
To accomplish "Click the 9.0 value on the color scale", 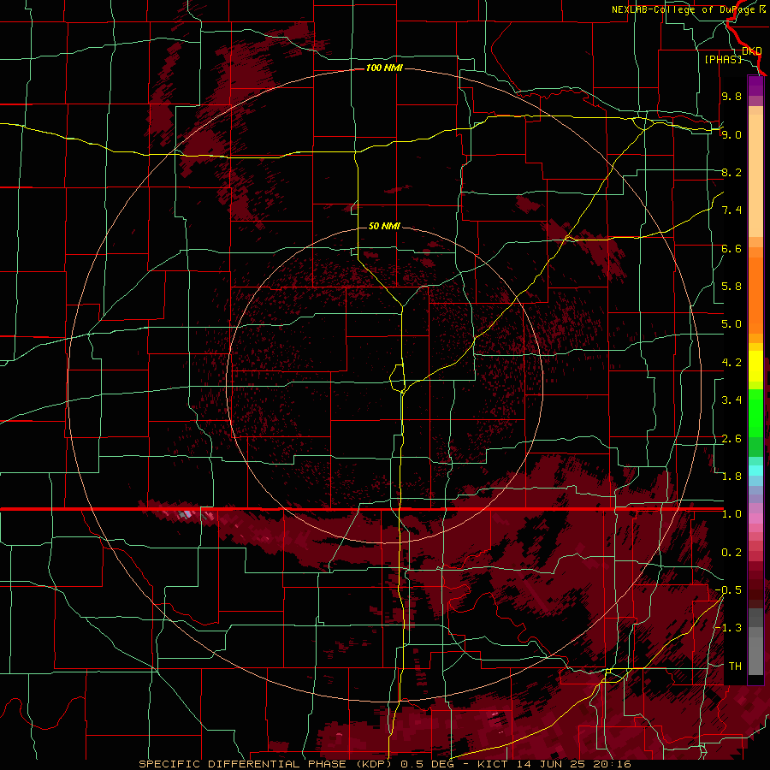I will coord(731,134).
